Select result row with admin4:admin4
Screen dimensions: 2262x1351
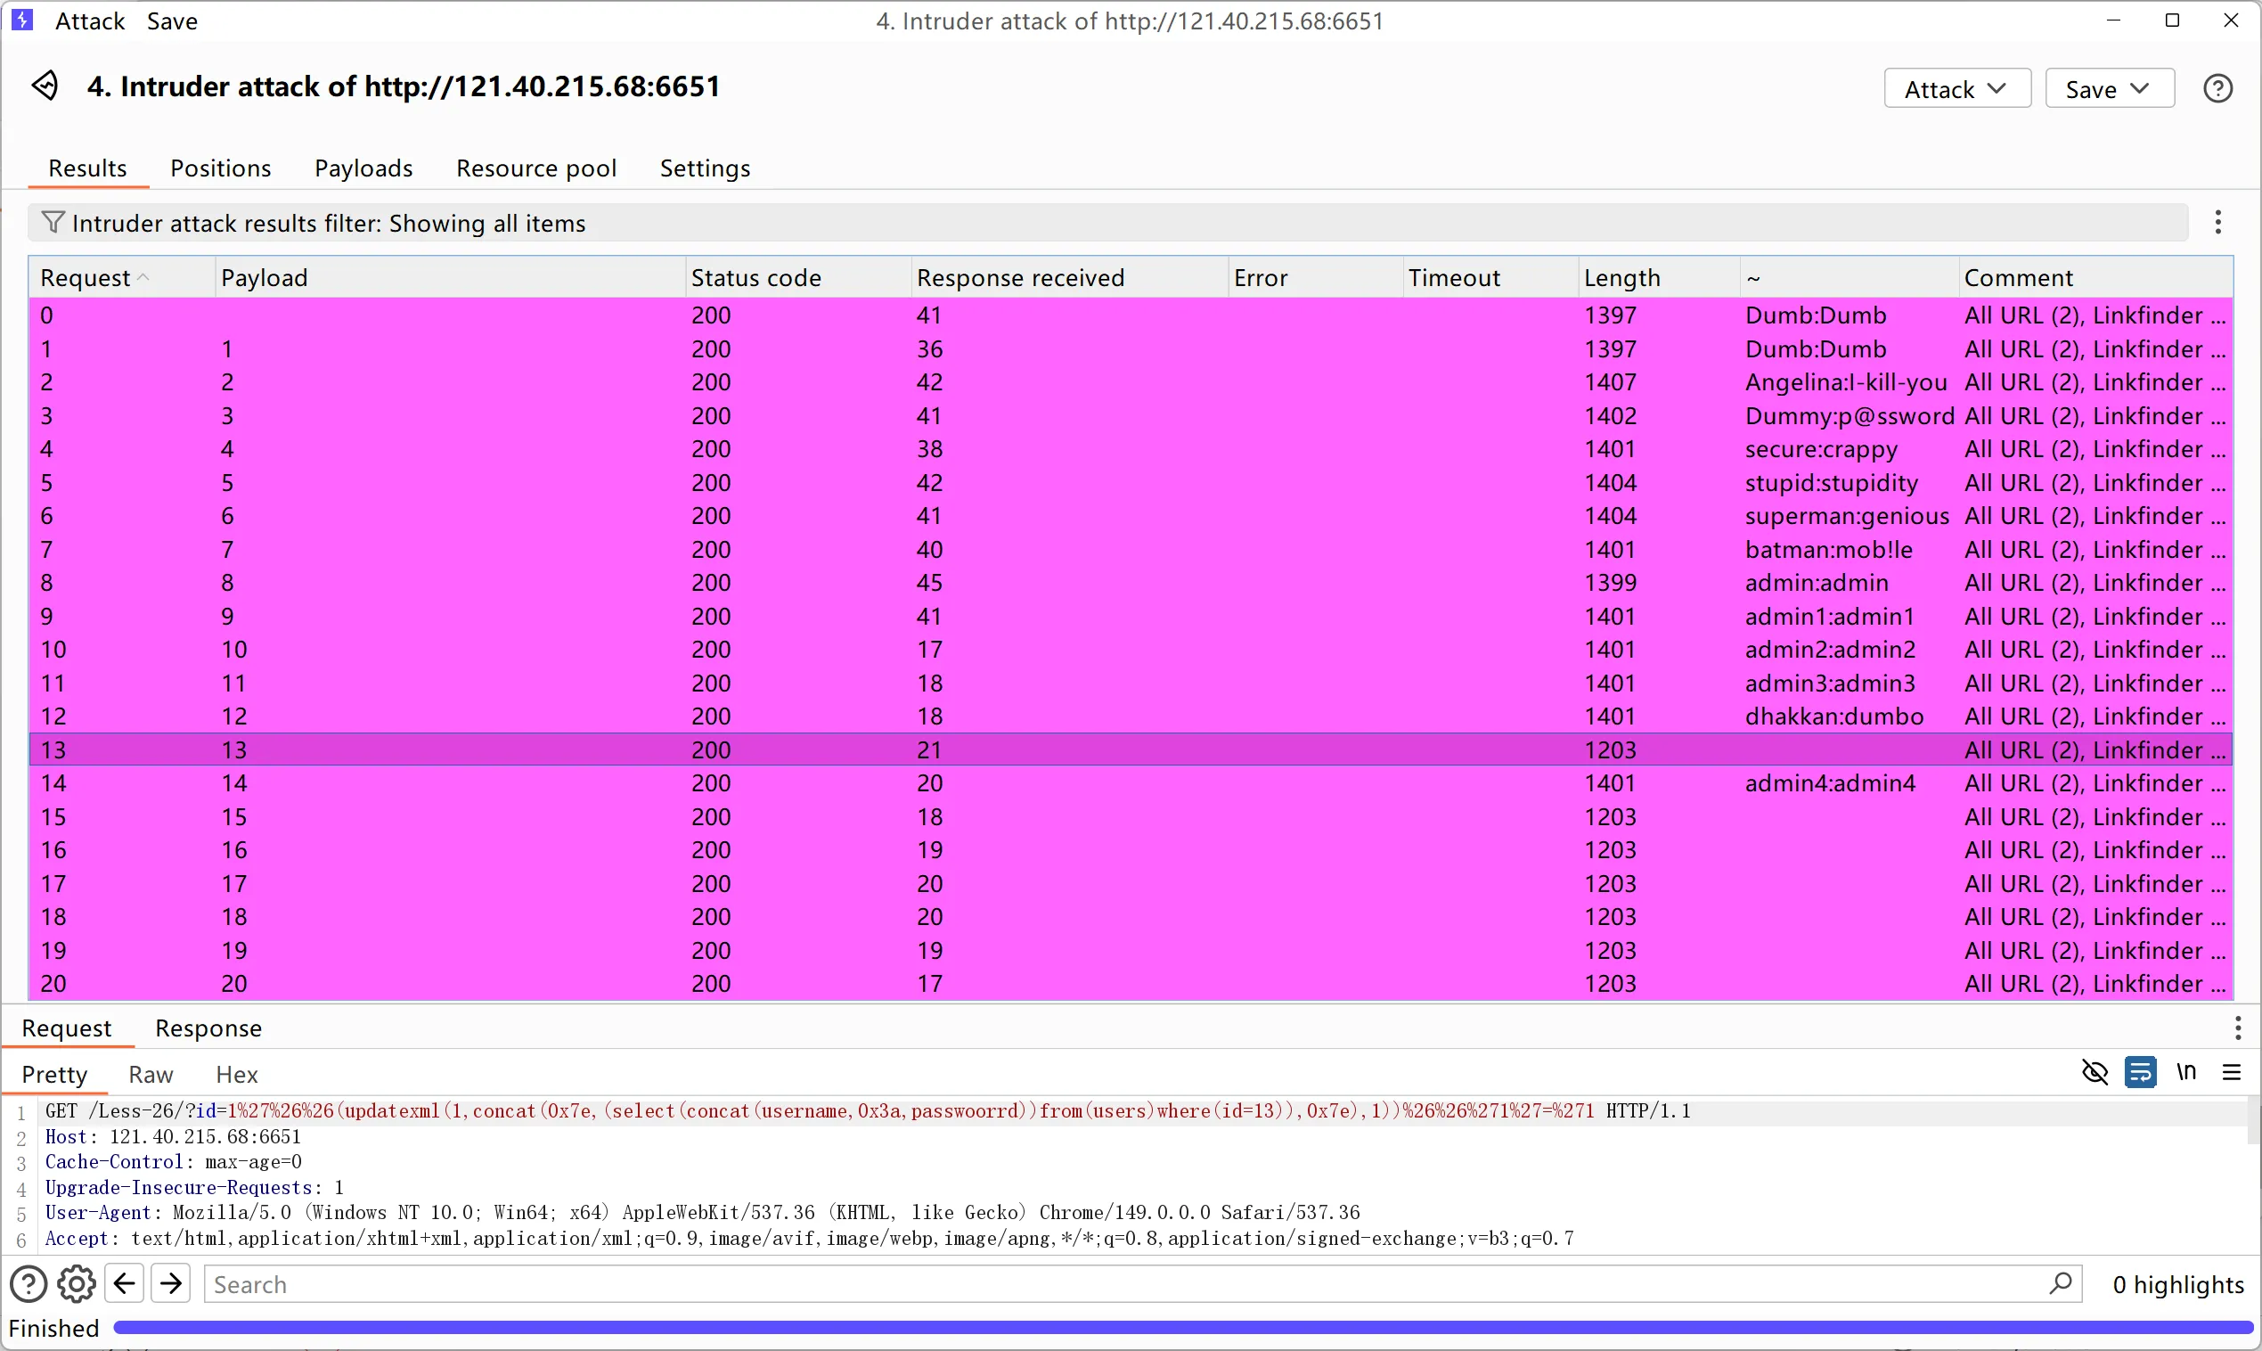point(1131,783)
